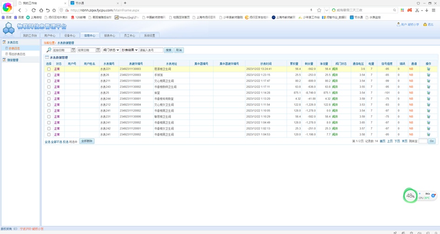Open the 报表中心 tab

(x=110, y=35)
